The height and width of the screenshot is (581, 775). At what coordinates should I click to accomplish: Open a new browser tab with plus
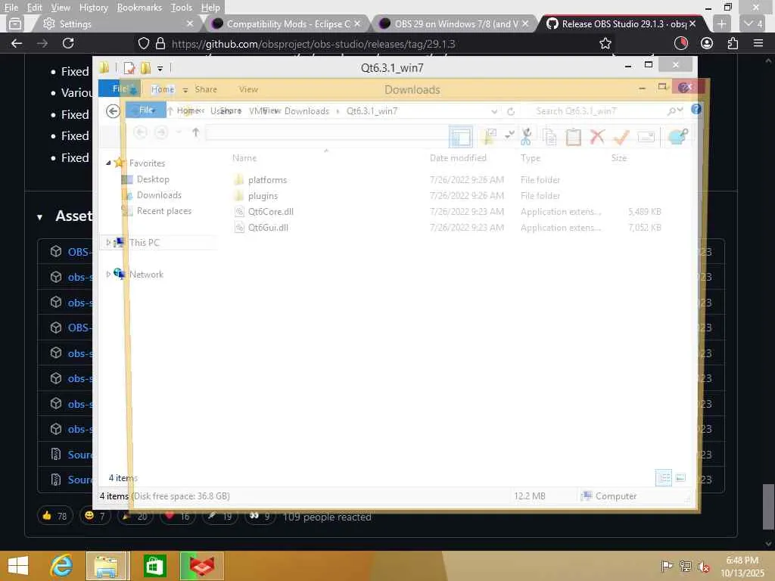721,23
